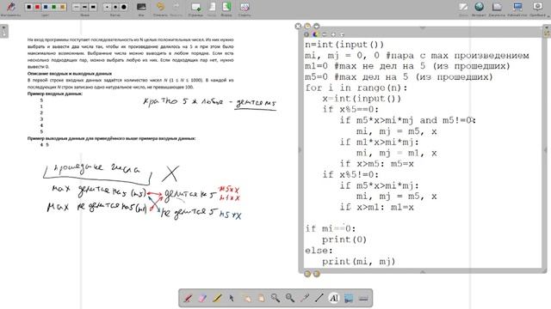The image size is (551, 309).
Task: Select the Scroll page hand tool
Action: (261, 298)
